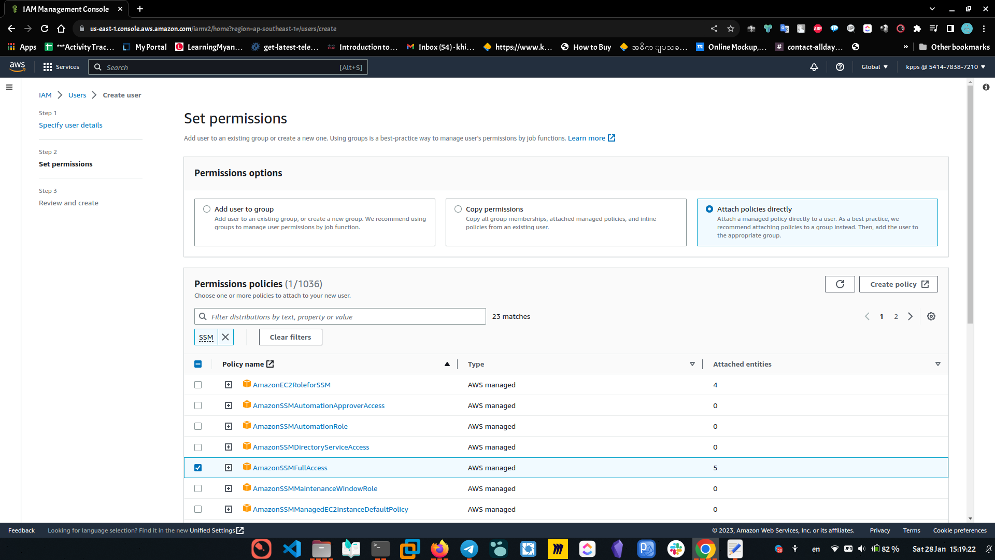Go to Specify user details step
The width and height of the screenshot is (995, 560).
tap(70, 125)
